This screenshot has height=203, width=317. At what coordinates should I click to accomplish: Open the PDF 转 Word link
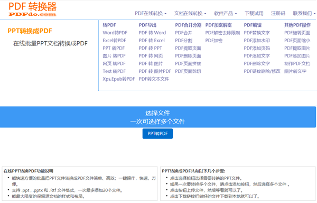pyautogui.click(x=152, y=33)
